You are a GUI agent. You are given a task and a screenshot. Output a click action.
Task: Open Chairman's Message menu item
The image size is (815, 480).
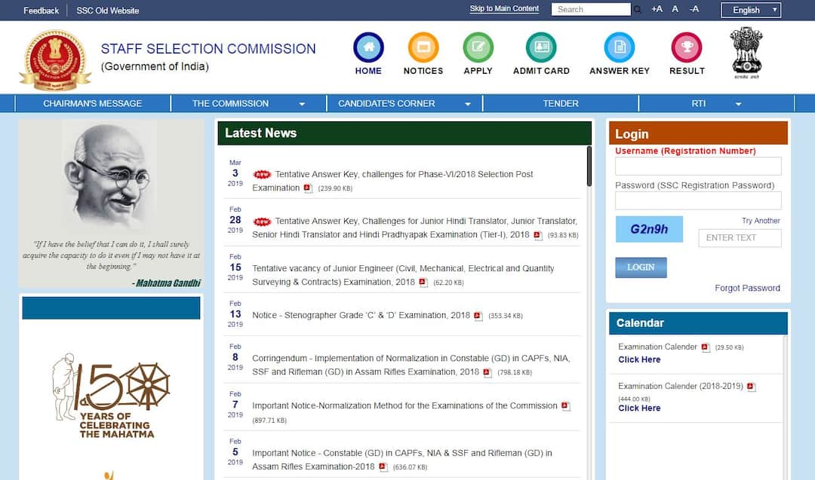92,103
